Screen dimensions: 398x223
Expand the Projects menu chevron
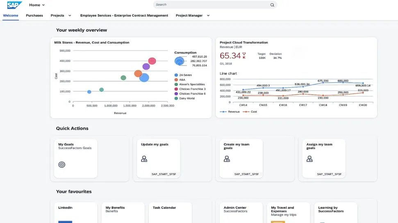pos(70,16)
